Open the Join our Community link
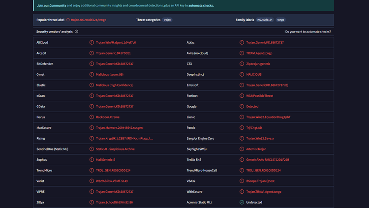This screenshot has width=369, height=208. coord(52,5)
